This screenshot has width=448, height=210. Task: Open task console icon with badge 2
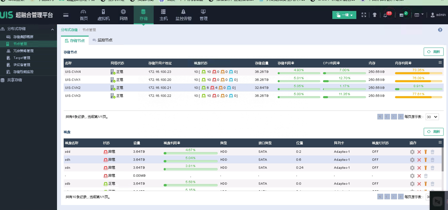point(402,15)
